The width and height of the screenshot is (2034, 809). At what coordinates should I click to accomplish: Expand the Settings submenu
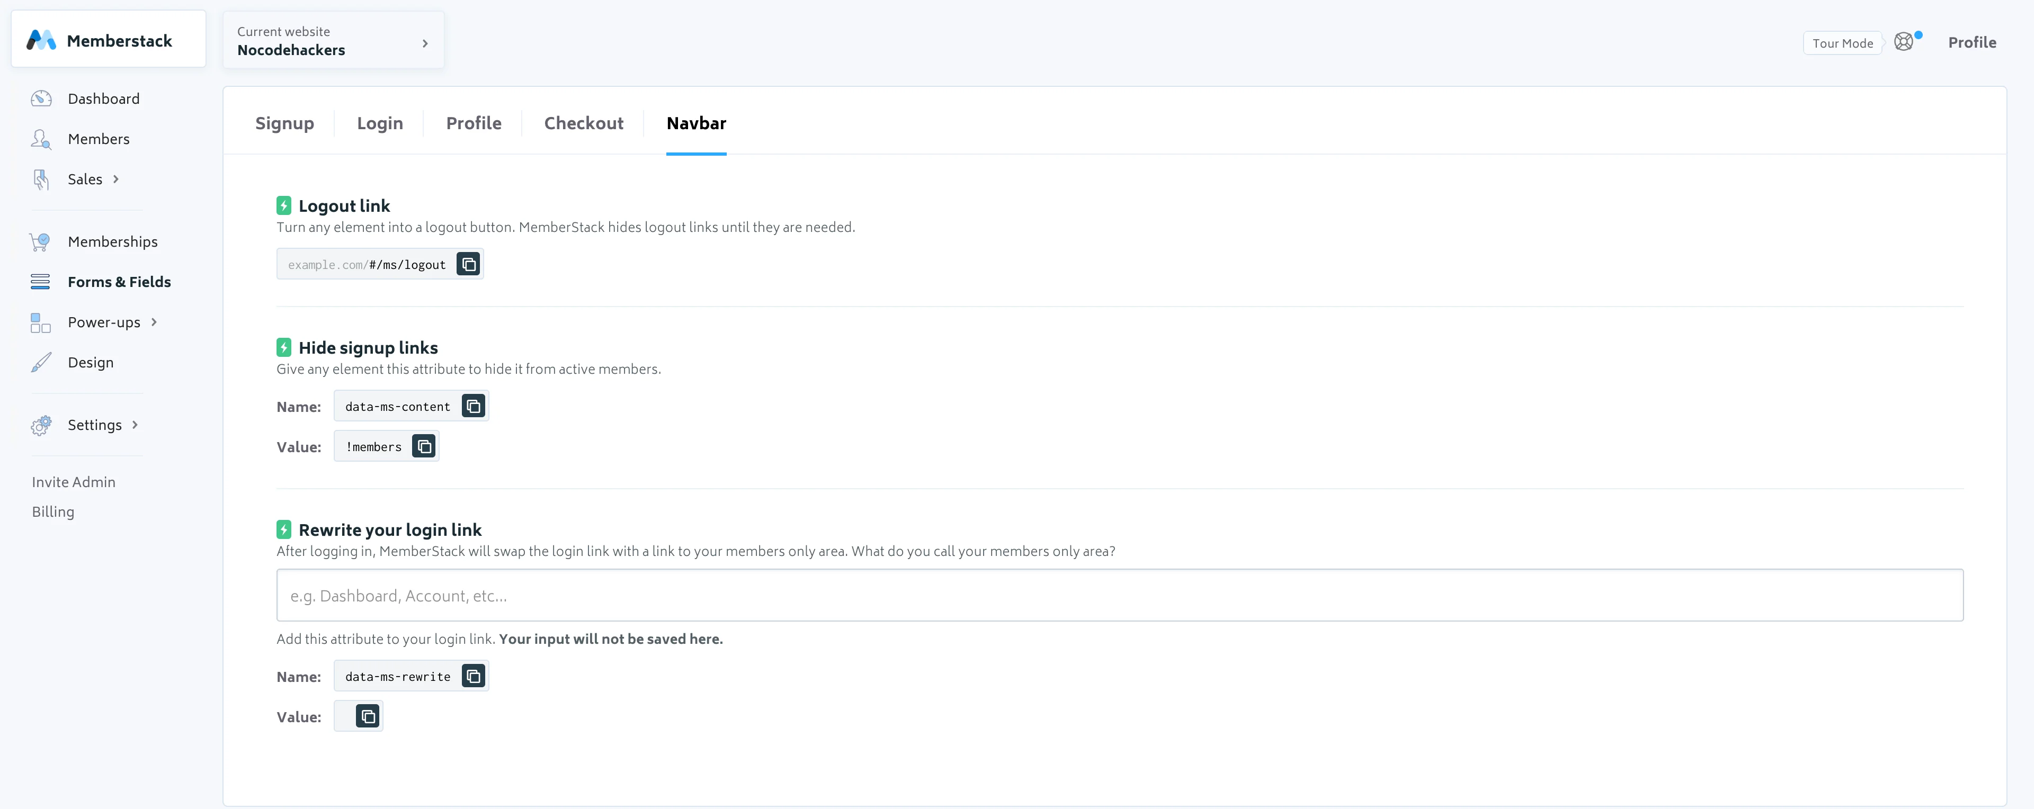click(95, 425)
